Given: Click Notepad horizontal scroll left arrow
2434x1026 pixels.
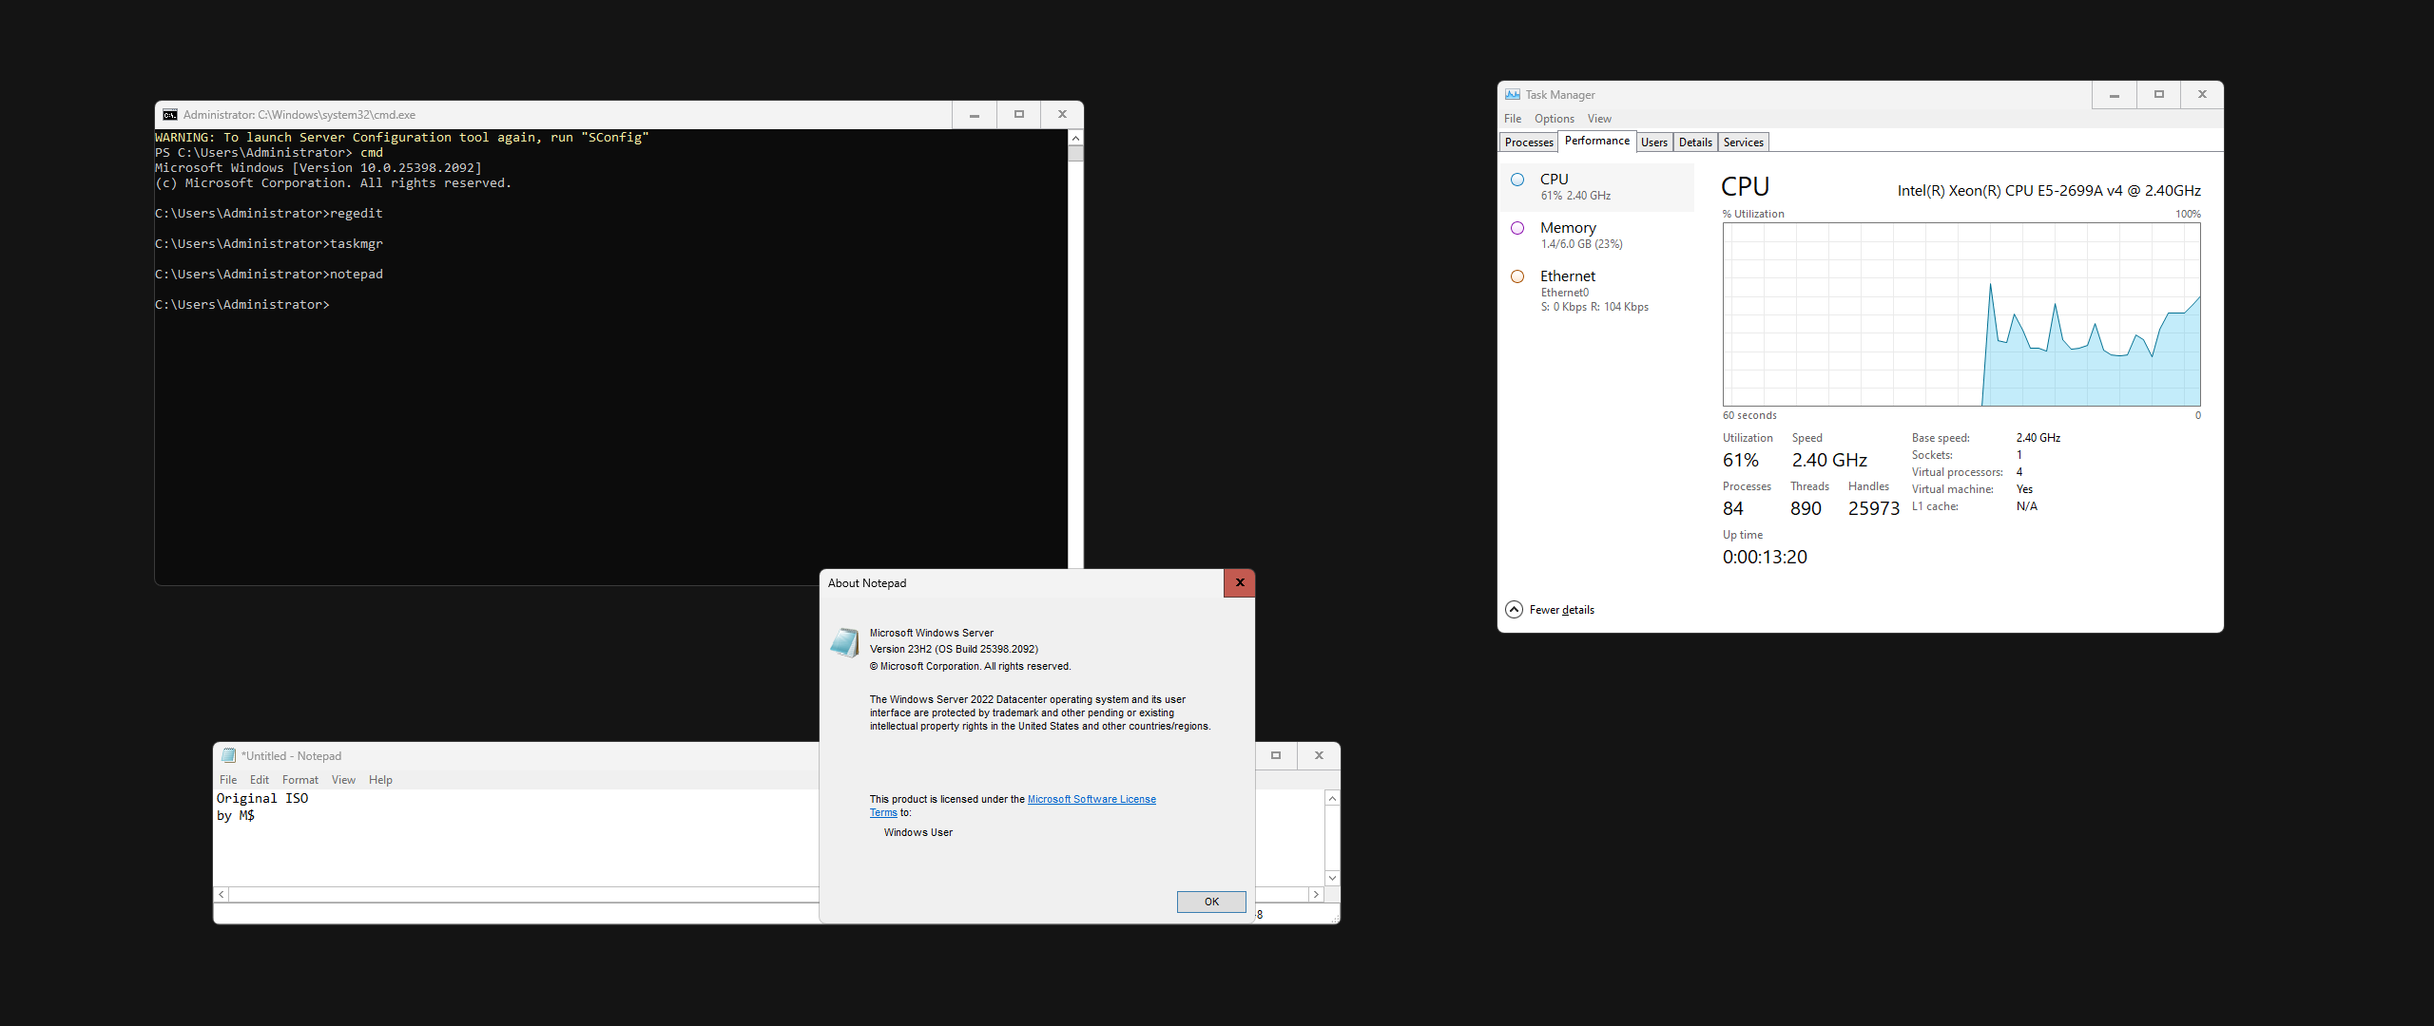Looking at the screenshot, I should tap(222, 895).
